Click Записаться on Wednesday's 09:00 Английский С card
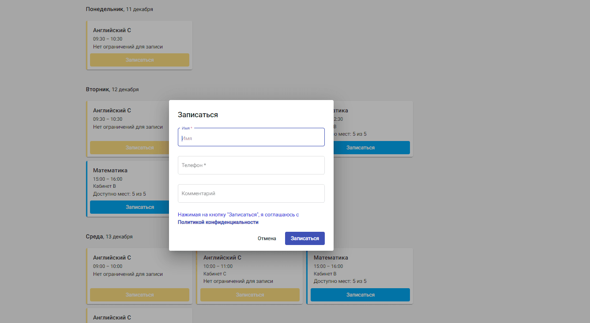 point(139,295)
